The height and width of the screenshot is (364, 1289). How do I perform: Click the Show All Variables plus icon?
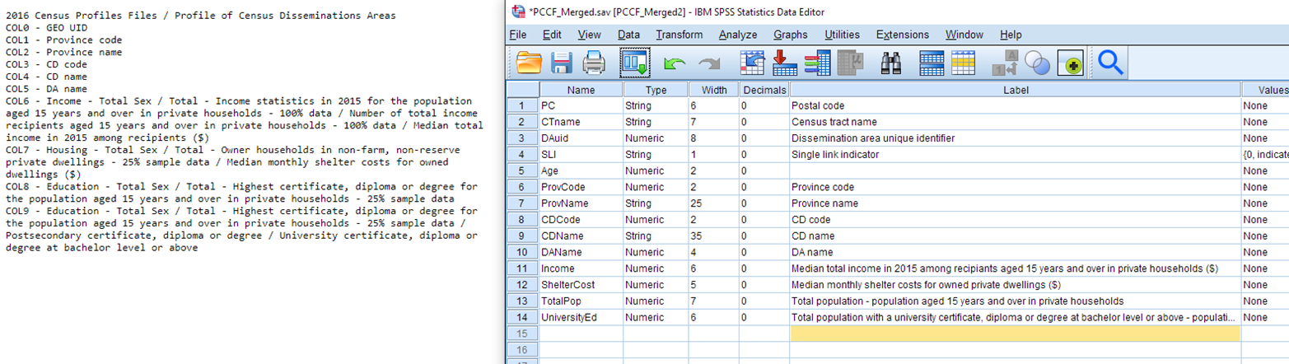pyautogui.click(x=1070, y=63)
